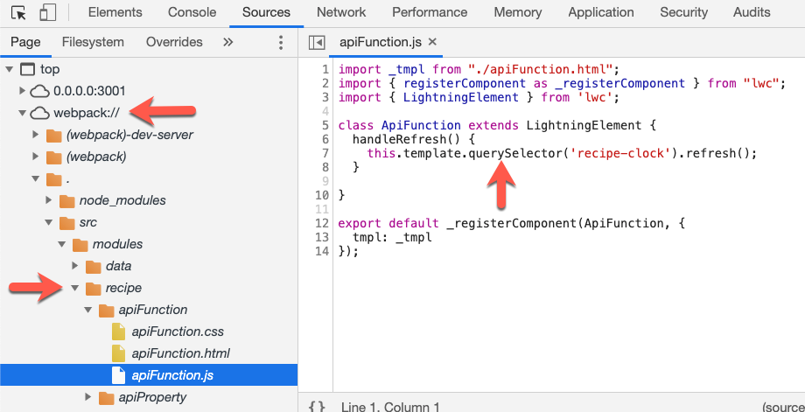The height and width of the screenshot is (412, 805).
Task: Open the apiFunction.html file
Action: [180, 353]
